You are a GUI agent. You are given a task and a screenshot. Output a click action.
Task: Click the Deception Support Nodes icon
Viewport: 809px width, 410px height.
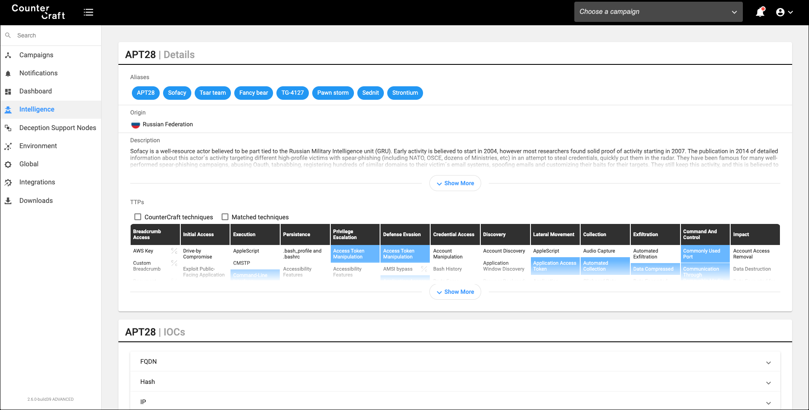tap(8, 128)
